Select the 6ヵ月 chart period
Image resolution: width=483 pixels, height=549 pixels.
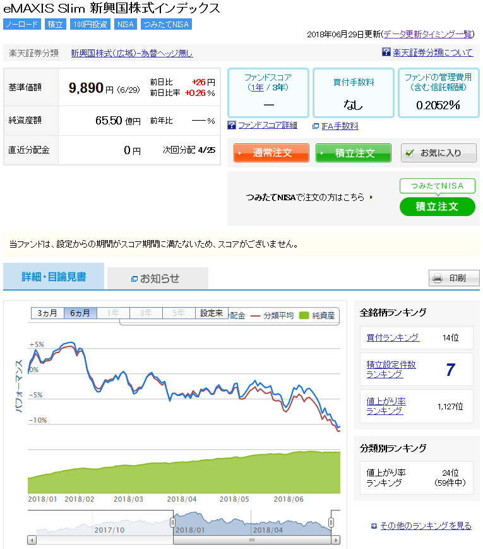point(80,313)
